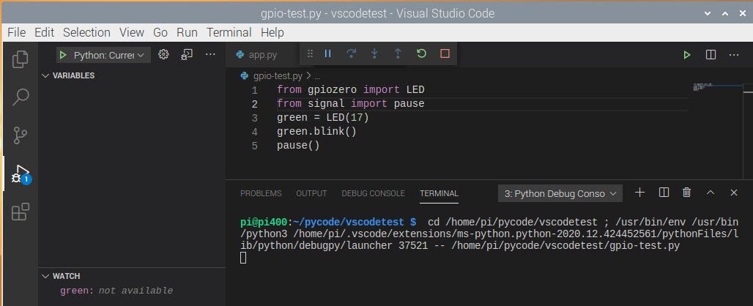Image resolution: width=753 pixels, height=306 pixels.
Task: Grab the debug toolbar drag handle
Action: click(x=311, y=53)
